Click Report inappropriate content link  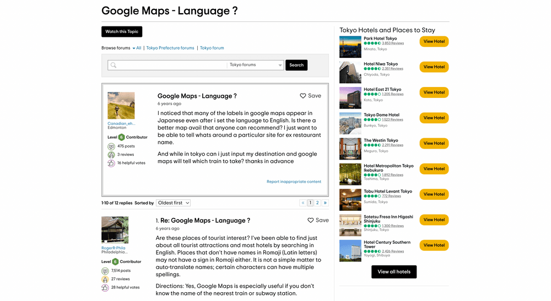(x=294, y=182)
